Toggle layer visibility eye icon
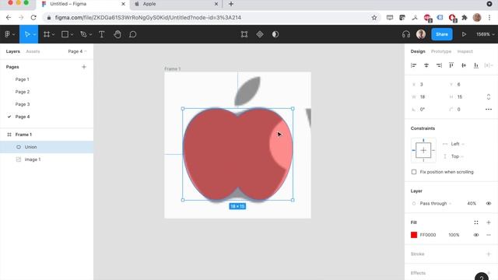The height and width of the screenshot is (280, 498). click(489, 204)
